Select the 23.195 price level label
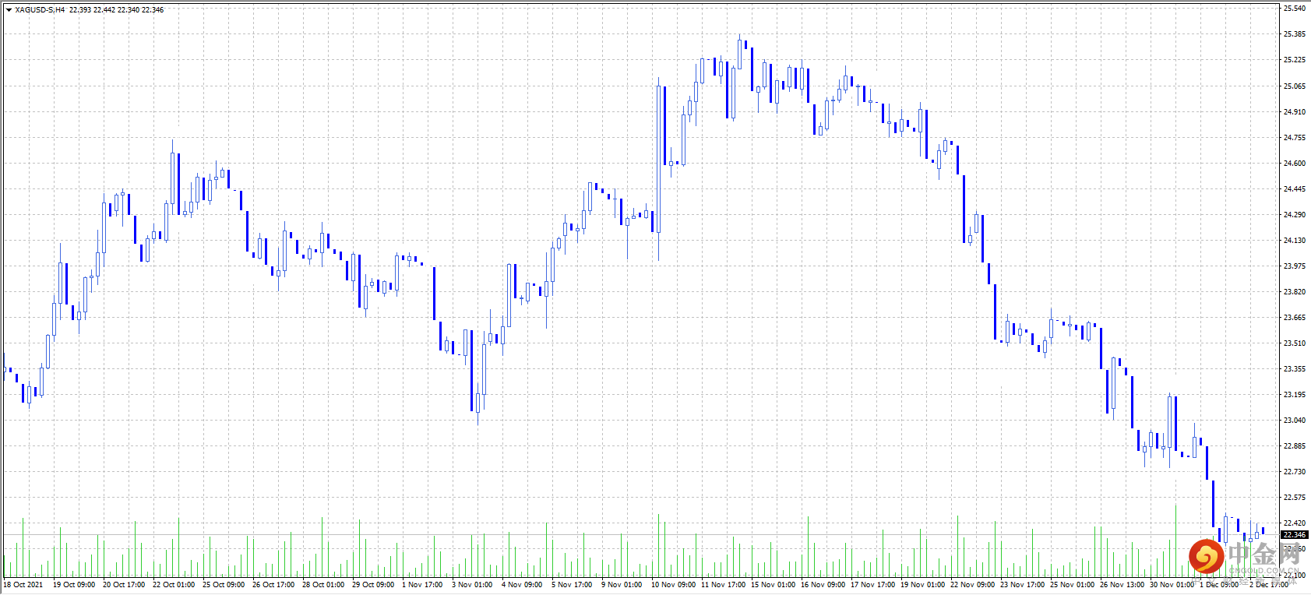 (1294, 395)
